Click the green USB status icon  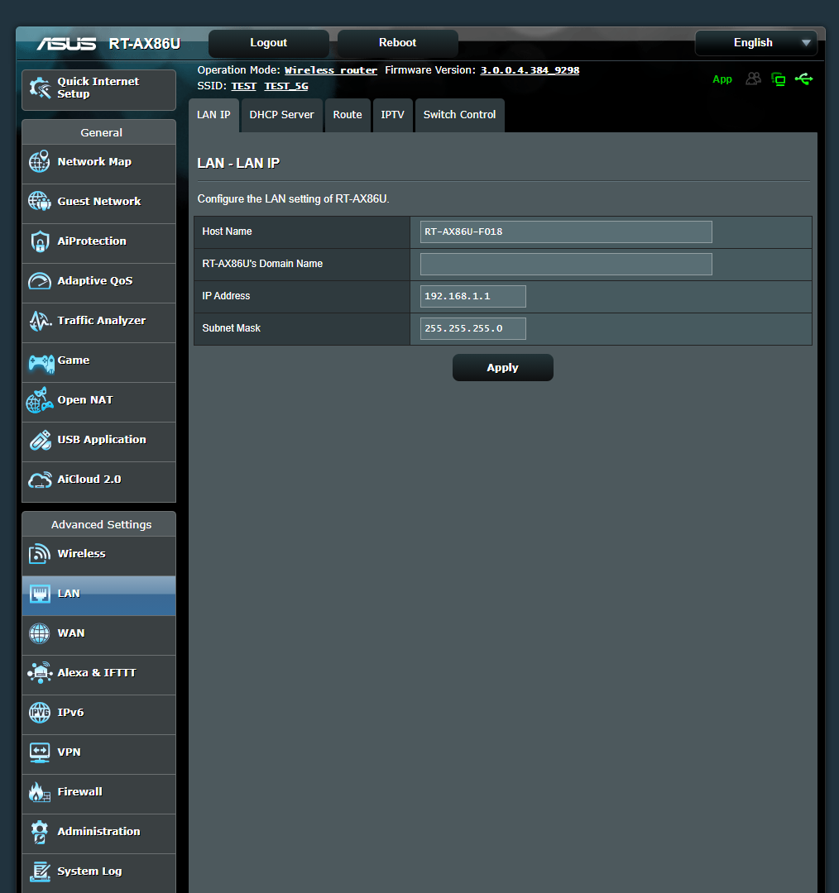tap(804, 79)
